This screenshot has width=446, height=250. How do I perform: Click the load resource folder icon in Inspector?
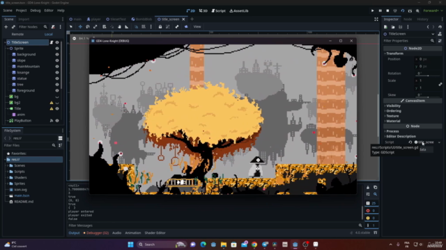point(393,27)
